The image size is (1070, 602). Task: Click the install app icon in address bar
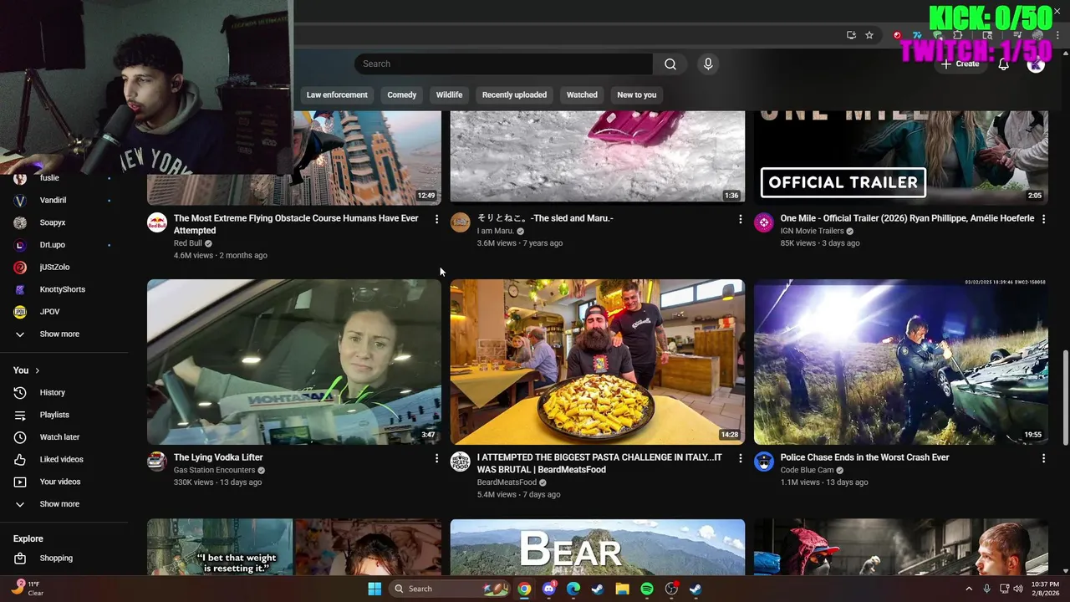click(x=851, y=35)
